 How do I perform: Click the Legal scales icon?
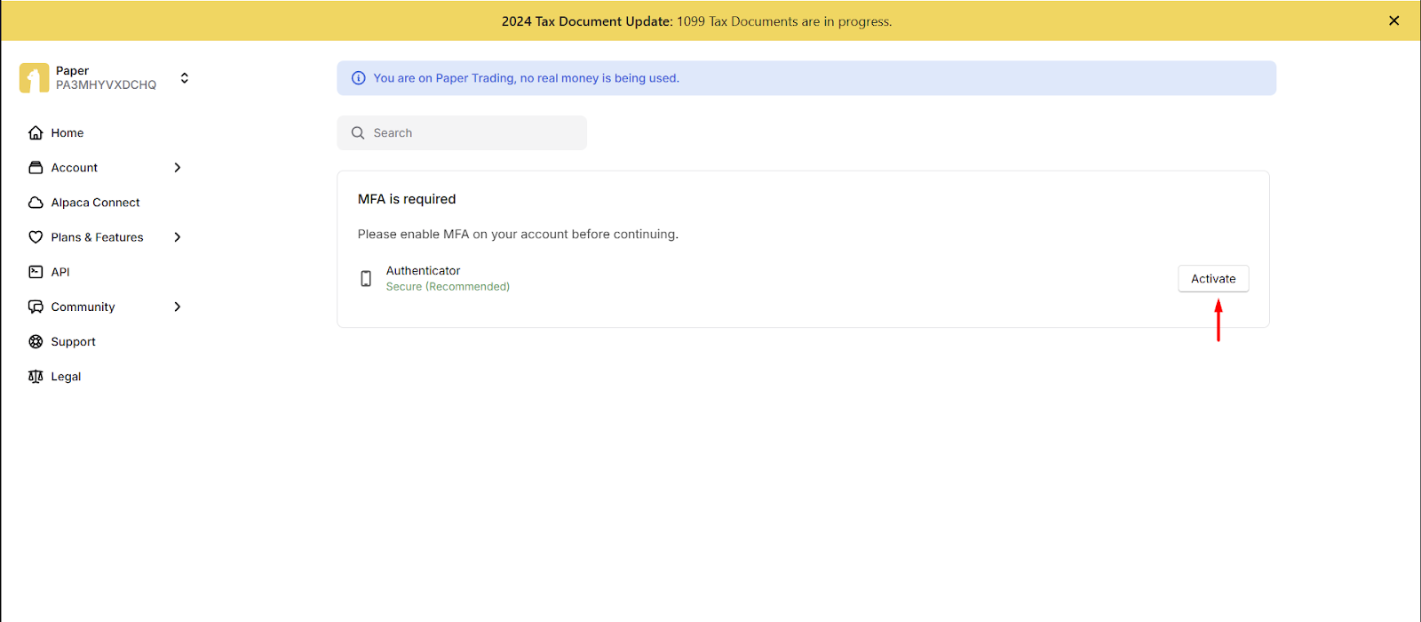[x=36, y=377]
